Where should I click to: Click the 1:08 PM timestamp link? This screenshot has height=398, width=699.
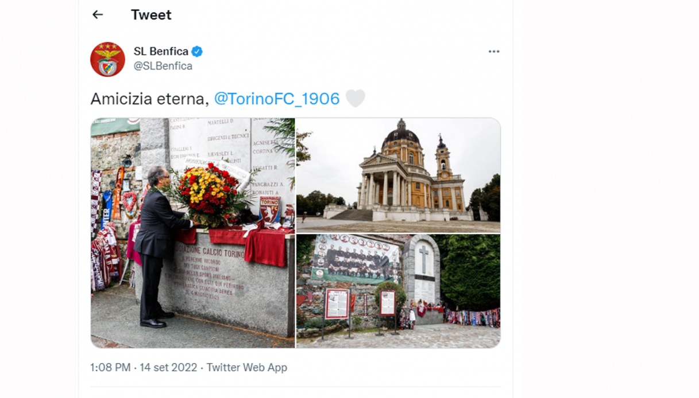[110, 368]
